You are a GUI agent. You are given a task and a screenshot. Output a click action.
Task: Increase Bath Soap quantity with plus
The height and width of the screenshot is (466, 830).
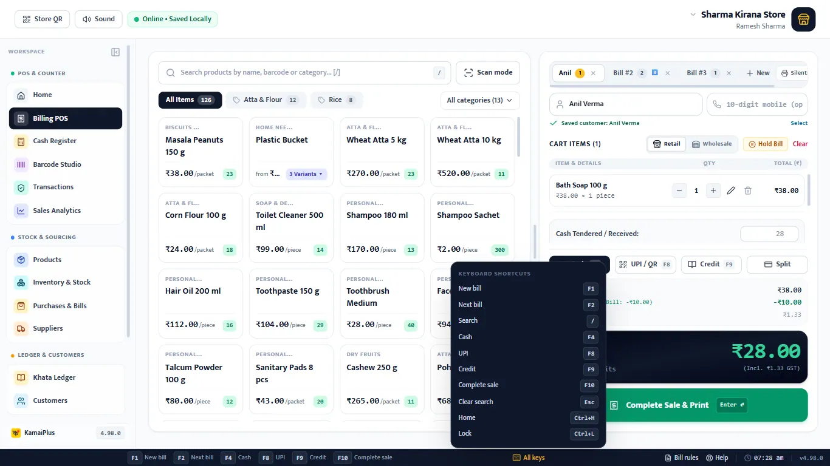[x=713, y=191]
